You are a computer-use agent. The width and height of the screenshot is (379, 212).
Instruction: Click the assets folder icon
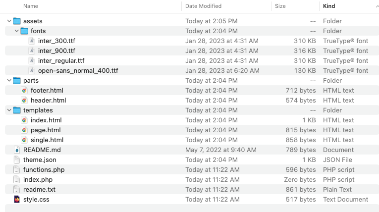(x=17, y=21)
